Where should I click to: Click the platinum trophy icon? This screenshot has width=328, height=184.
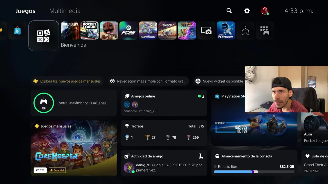[x=127, y=137]
